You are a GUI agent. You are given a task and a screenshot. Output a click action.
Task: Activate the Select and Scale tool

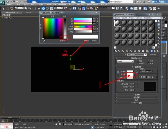click(52, 8)
